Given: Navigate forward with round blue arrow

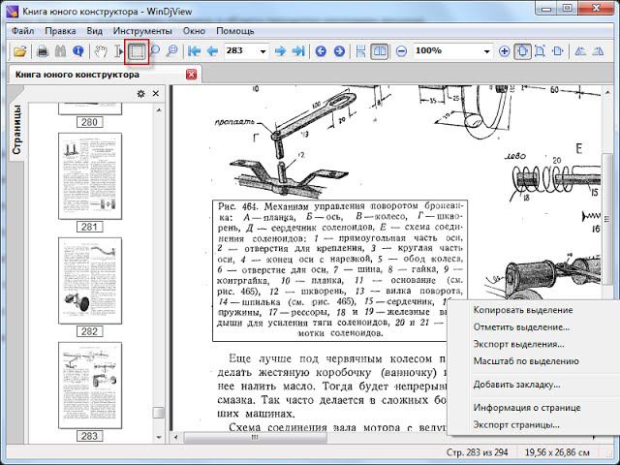Looking at the screenshot, I should [339, 51].
